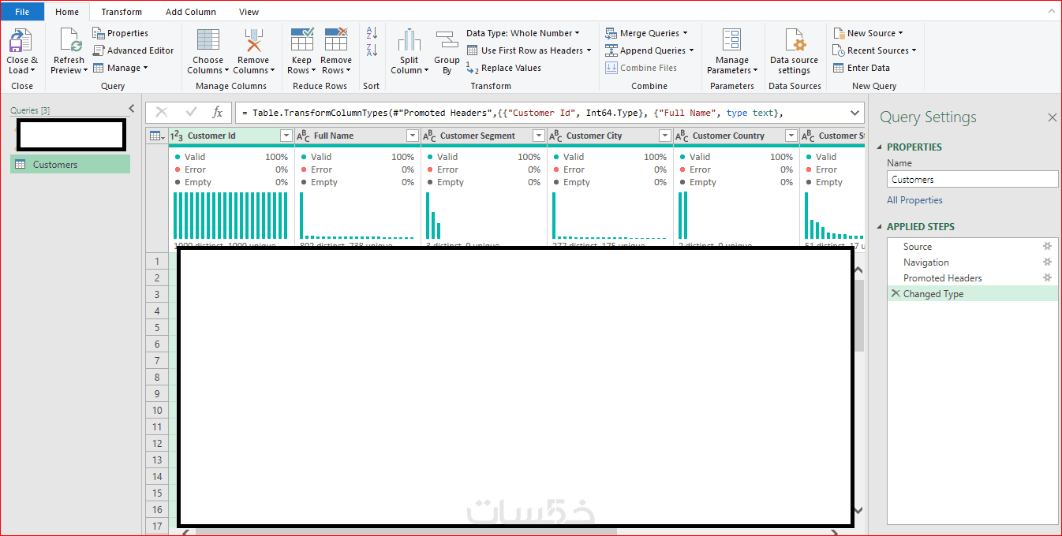Click Enter Data in New Query group
The width and height of the screenshot is (1062, 536).
(x=862, y=68)
